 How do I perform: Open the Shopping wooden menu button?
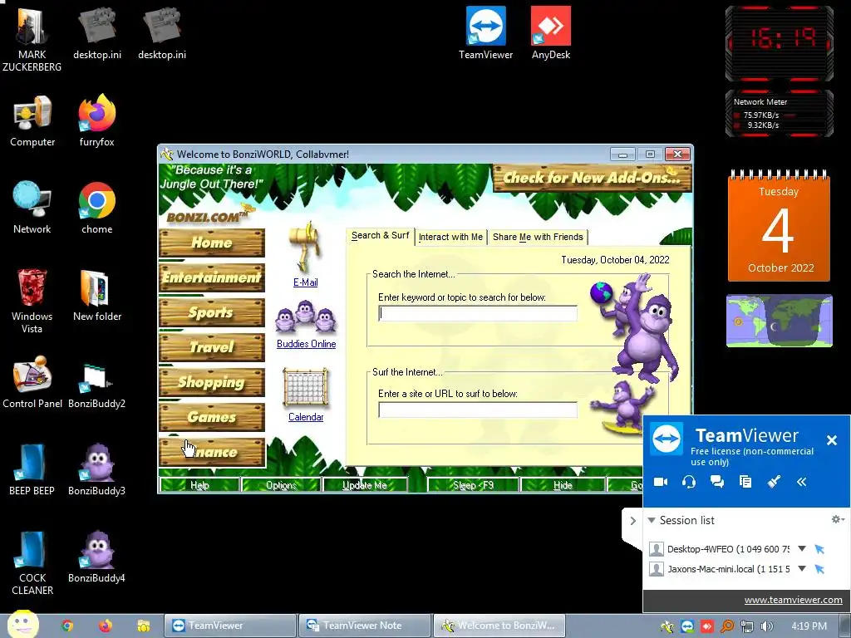point(212,382)
